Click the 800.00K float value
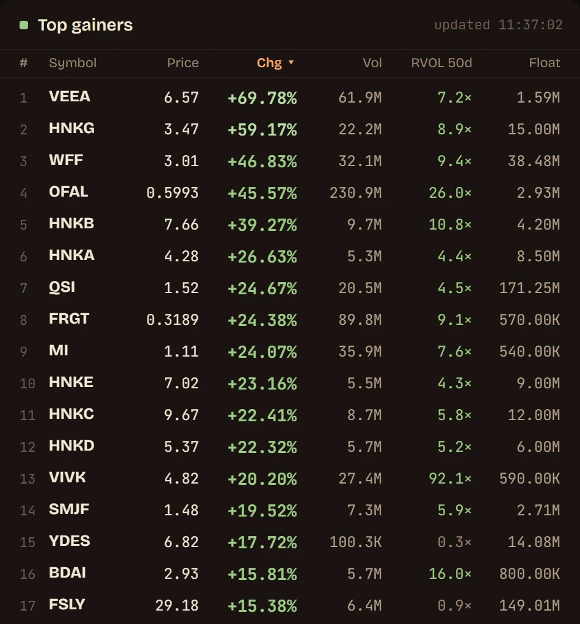 [x=529, y=574]
